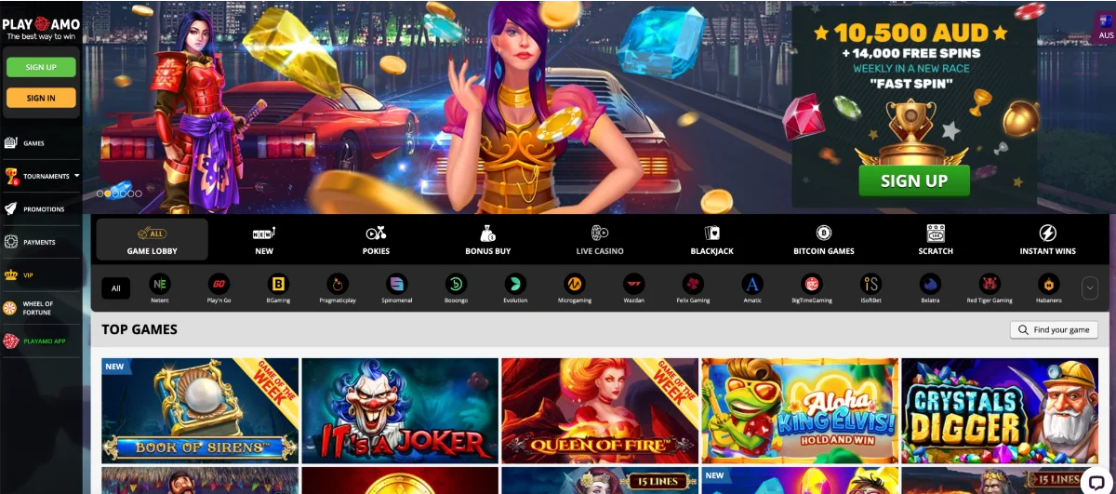Filter by Spinomenal provider icon
The width and height of the screenshot is (1116, 494).
coord(397,284)
